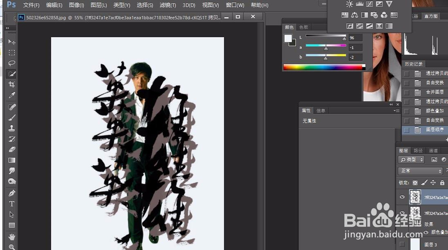This screenshot has height=250, width=448.
Task: Add a Channel Mixer adjustment
Action: [384, 15]
